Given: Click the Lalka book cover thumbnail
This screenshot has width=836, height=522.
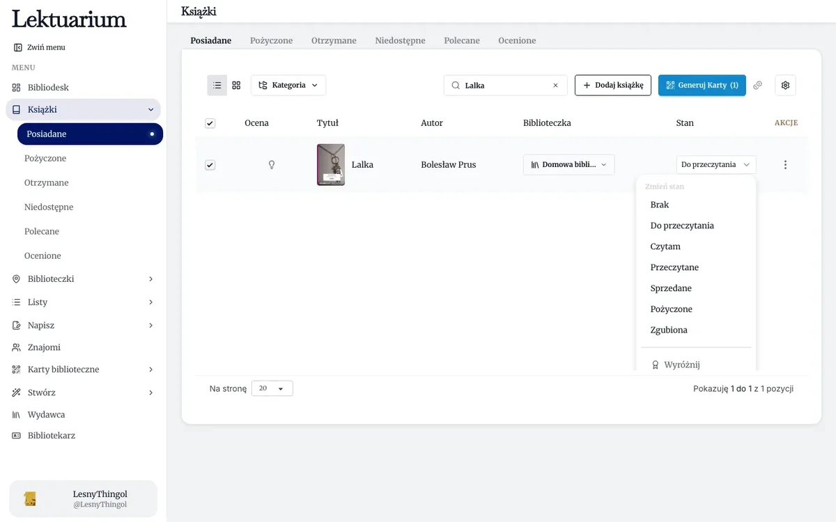Looking at the screenshot, I should tap(331, 165).
